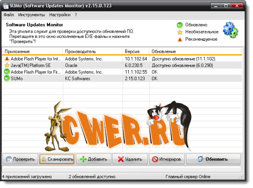Image resolution: width=253 pixels, height=188 pixels.
Task: Click the Добавить button
Action: (x=94, y=159)
